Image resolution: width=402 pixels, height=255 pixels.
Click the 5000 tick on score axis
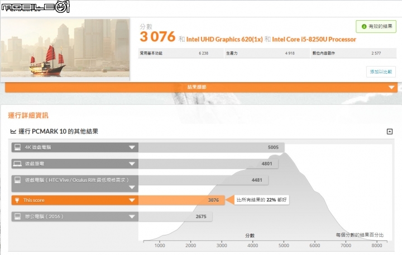284,245
